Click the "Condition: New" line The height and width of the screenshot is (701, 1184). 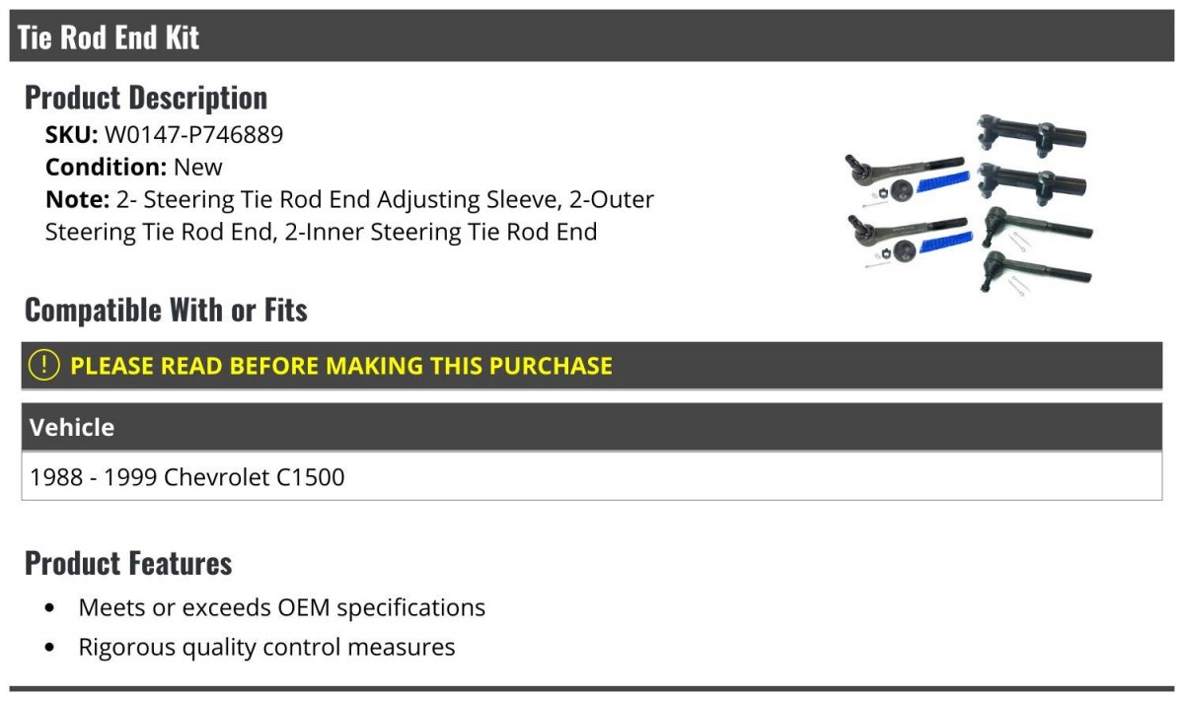tap(134, 168)
